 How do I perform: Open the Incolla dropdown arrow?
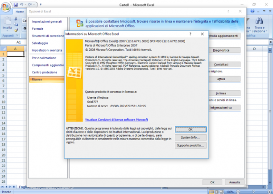[7, 31]
